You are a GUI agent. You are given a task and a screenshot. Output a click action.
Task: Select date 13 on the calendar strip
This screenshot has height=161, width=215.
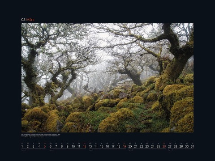(x=90, y=146)
